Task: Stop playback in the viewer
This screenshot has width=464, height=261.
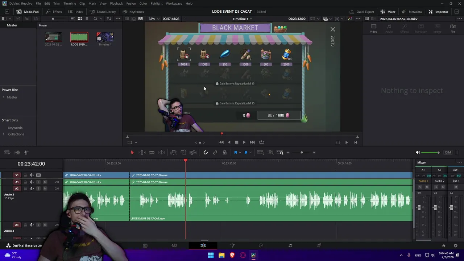Action: pyautogui.click(x=236, y=142)
